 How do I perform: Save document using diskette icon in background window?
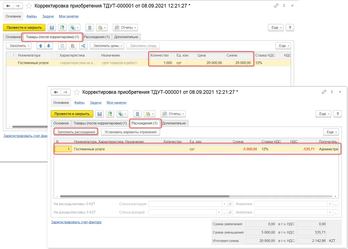[52, 28]
